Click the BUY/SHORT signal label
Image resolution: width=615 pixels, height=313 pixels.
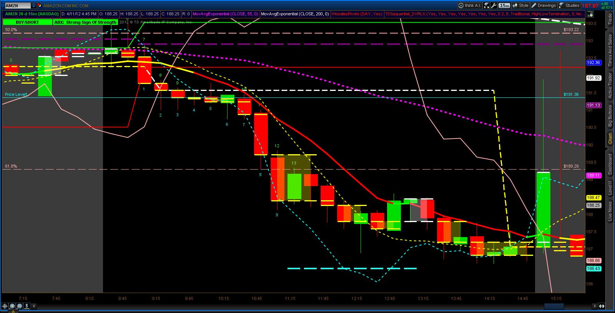coord(27,22)
